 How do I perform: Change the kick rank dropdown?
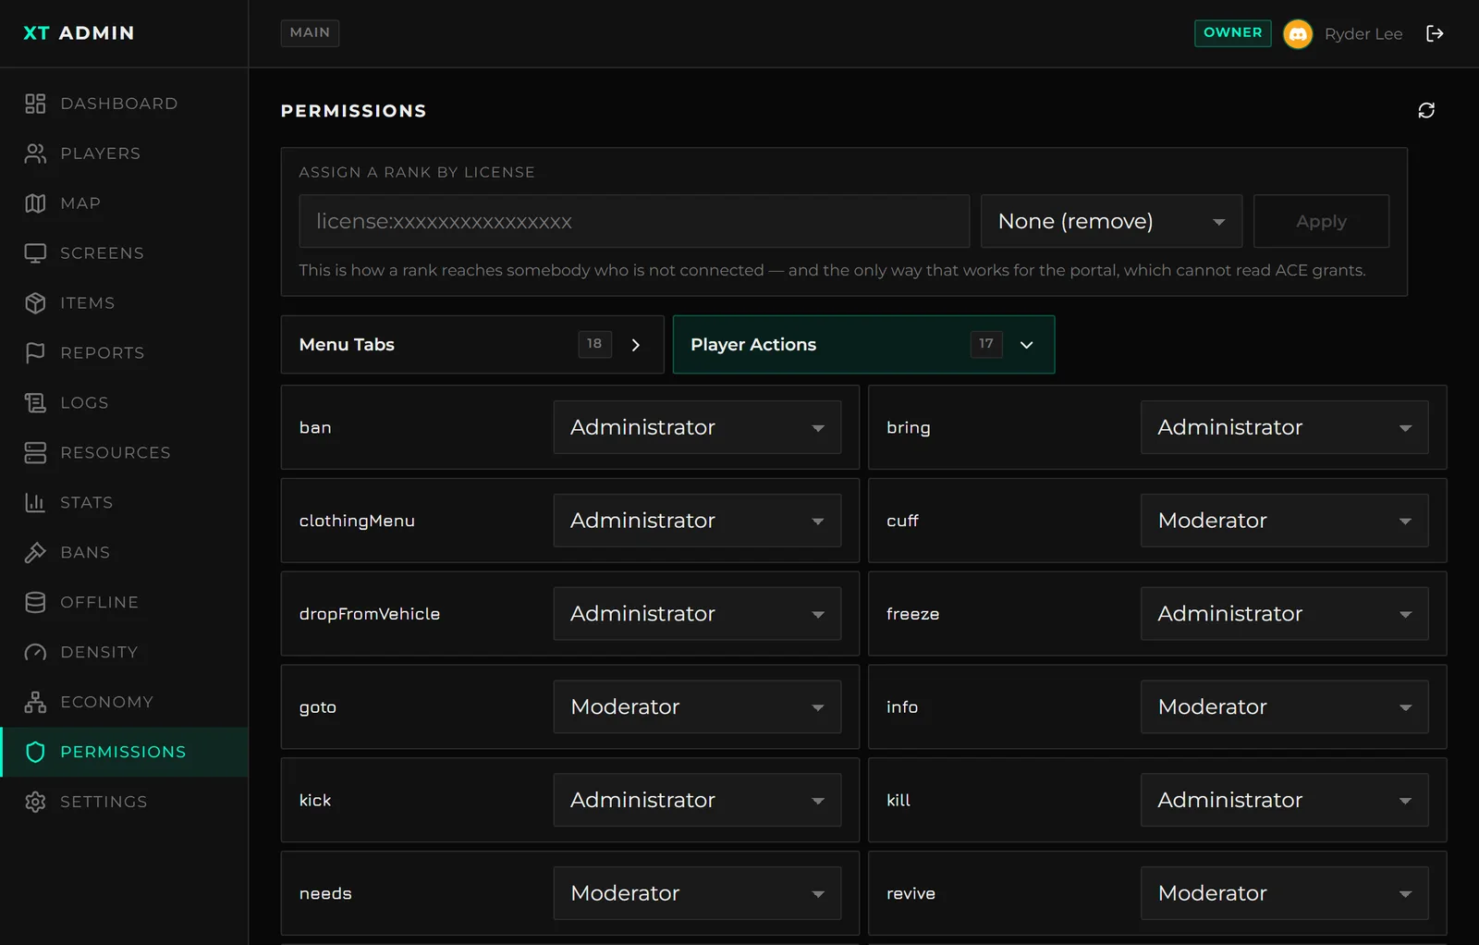697,800
